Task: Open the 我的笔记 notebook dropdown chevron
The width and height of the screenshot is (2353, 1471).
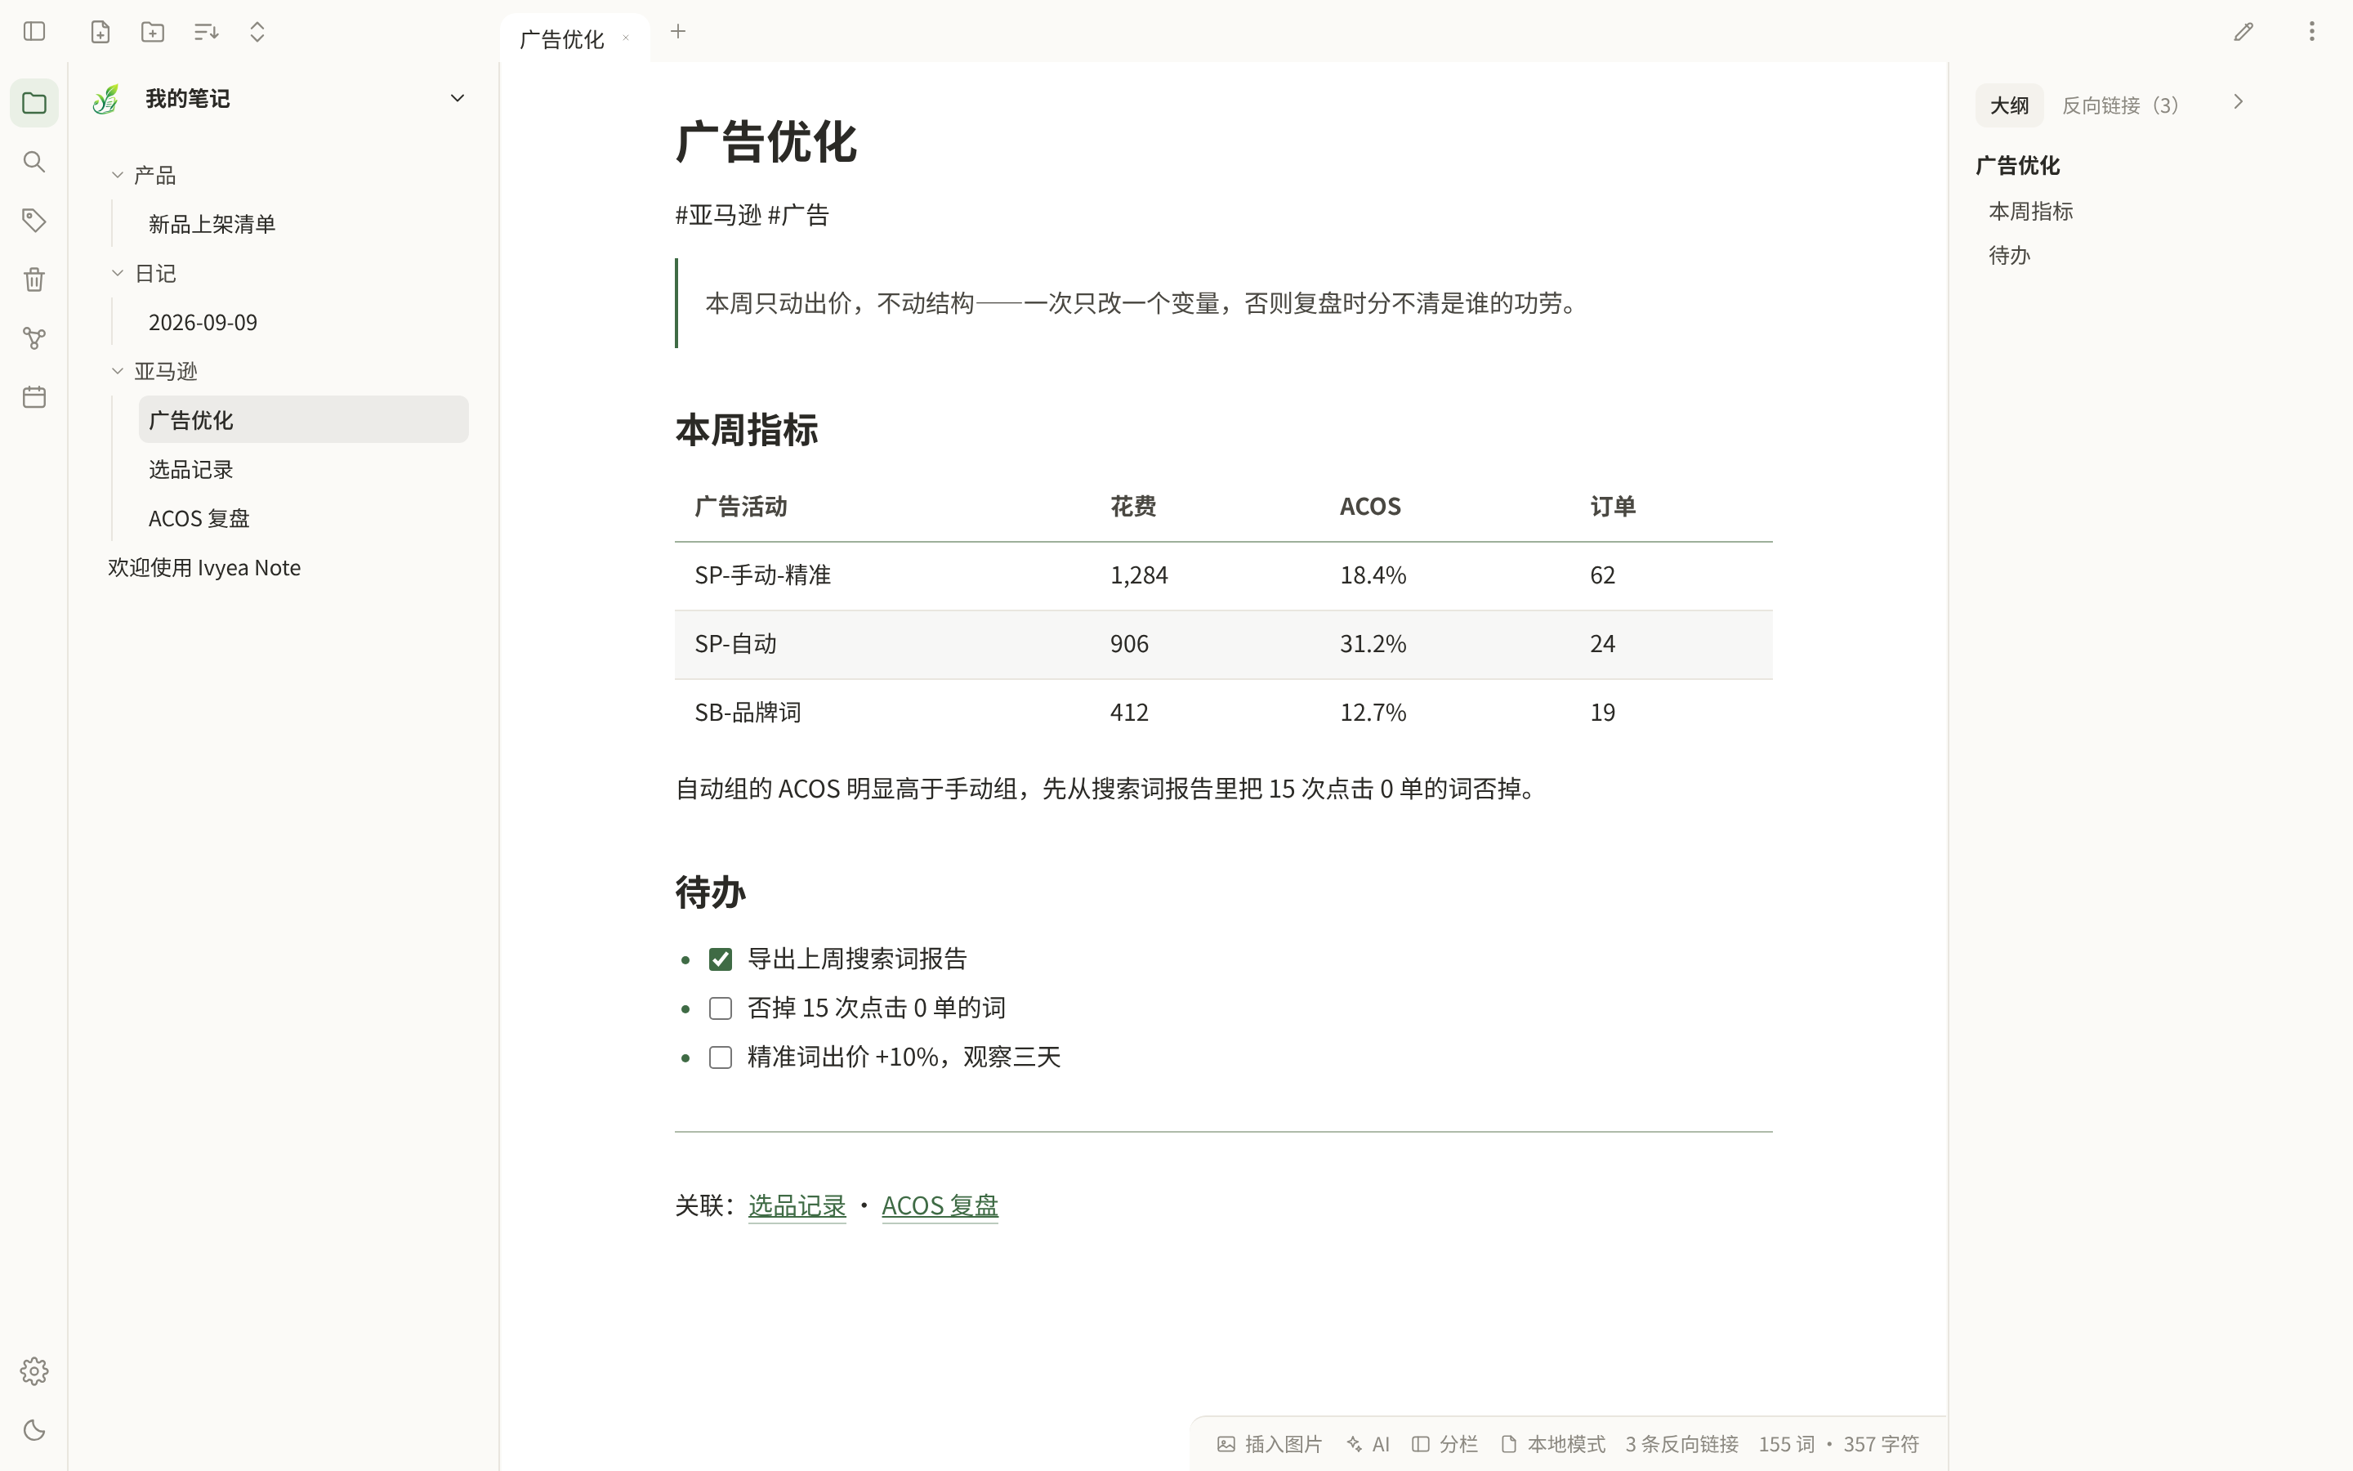Action: (x=457, y=98)
